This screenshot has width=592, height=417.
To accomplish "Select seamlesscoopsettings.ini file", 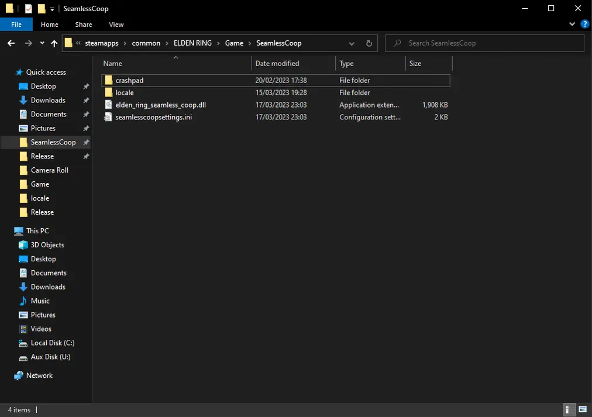I will tap(276, 117).
